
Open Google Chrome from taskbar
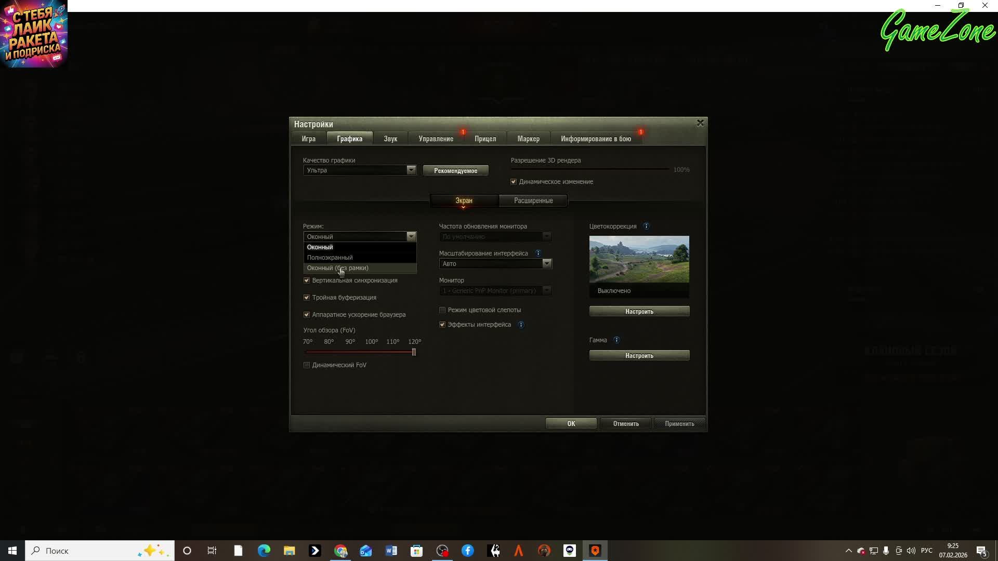click(x=340, y=551)
